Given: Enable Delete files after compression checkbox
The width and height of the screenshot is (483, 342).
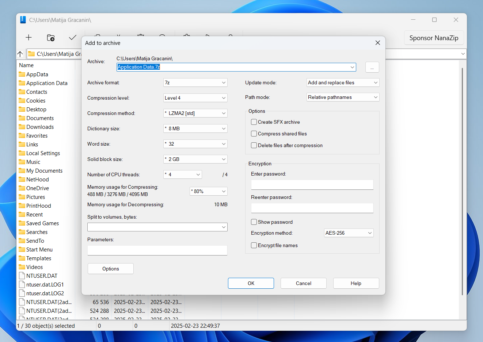Looking at the screenshot, I should coord(254,145).
